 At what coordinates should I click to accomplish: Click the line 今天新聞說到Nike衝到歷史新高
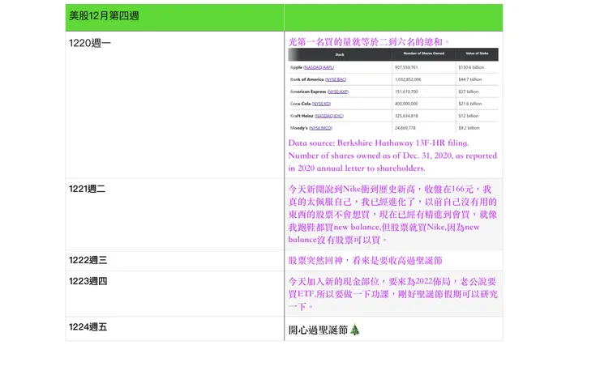tap(389, 190)
